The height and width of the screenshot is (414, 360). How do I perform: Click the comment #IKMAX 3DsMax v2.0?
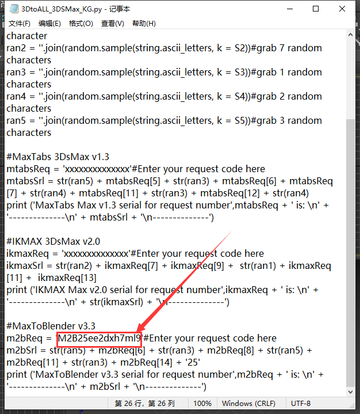point(53,242)
